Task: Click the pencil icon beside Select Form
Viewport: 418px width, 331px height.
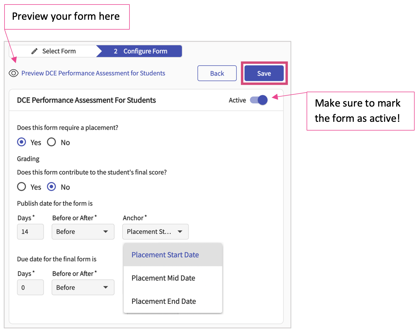Action: coord(34,51)
